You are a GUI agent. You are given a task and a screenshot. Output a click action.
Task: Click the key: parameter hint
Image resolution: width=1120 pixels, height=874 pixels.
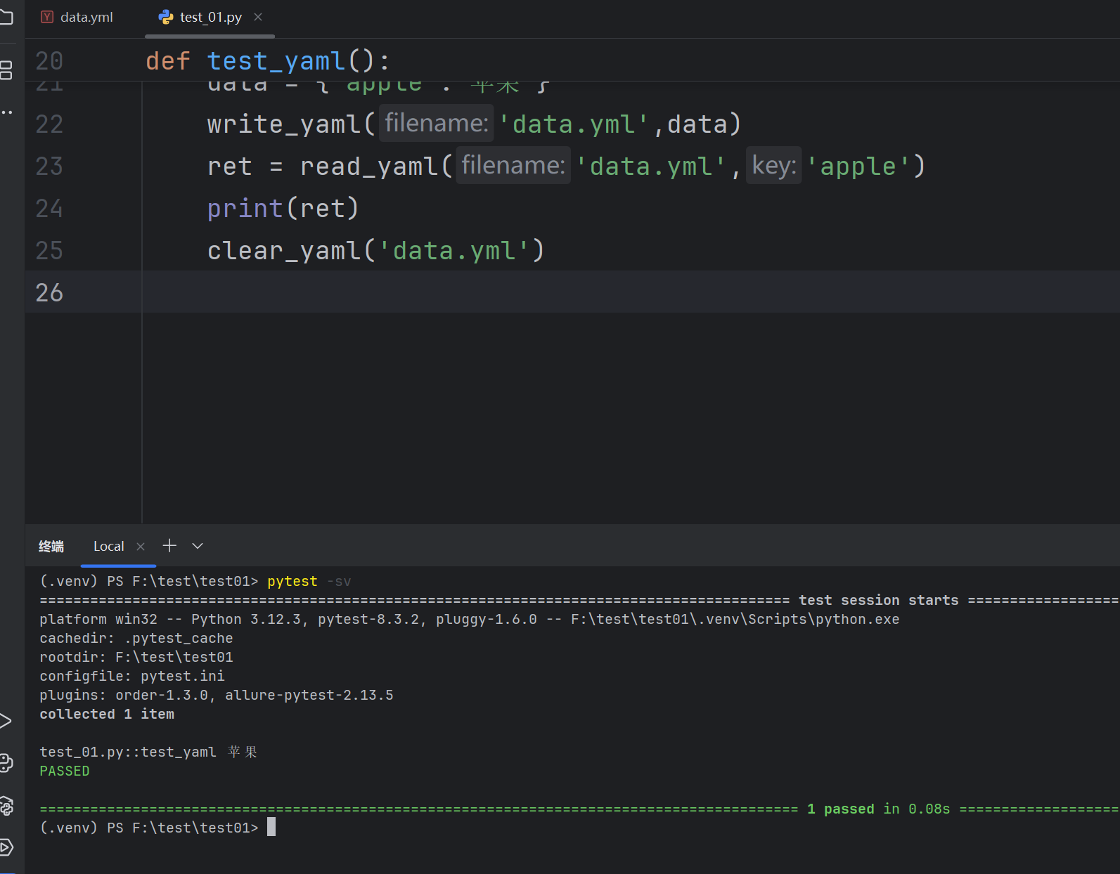773,166
